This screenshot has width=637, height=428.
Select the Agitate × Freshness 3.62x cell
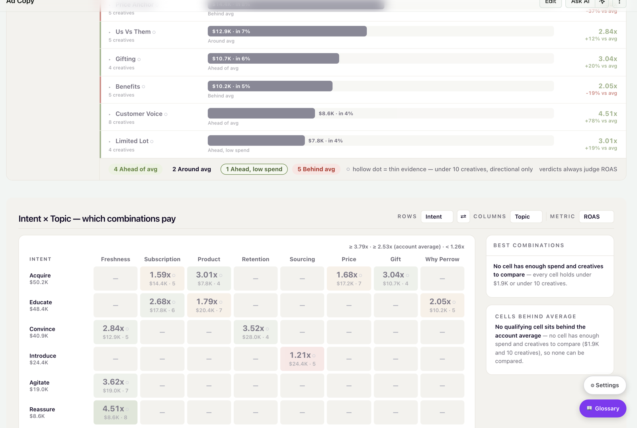pyautogui.click(x=115, y=385)
